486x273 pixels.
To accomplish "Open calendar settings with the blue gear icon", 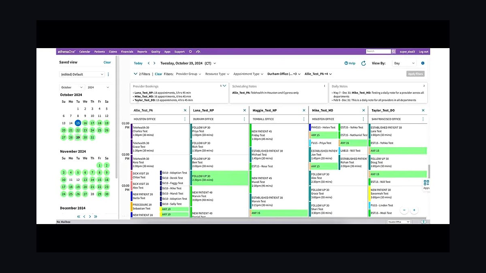I will 423,63.
